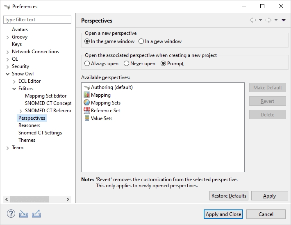Viewport: 291px width, 225px height.
Task: Open the Themes preference page
Action: [x=27, y=140]
